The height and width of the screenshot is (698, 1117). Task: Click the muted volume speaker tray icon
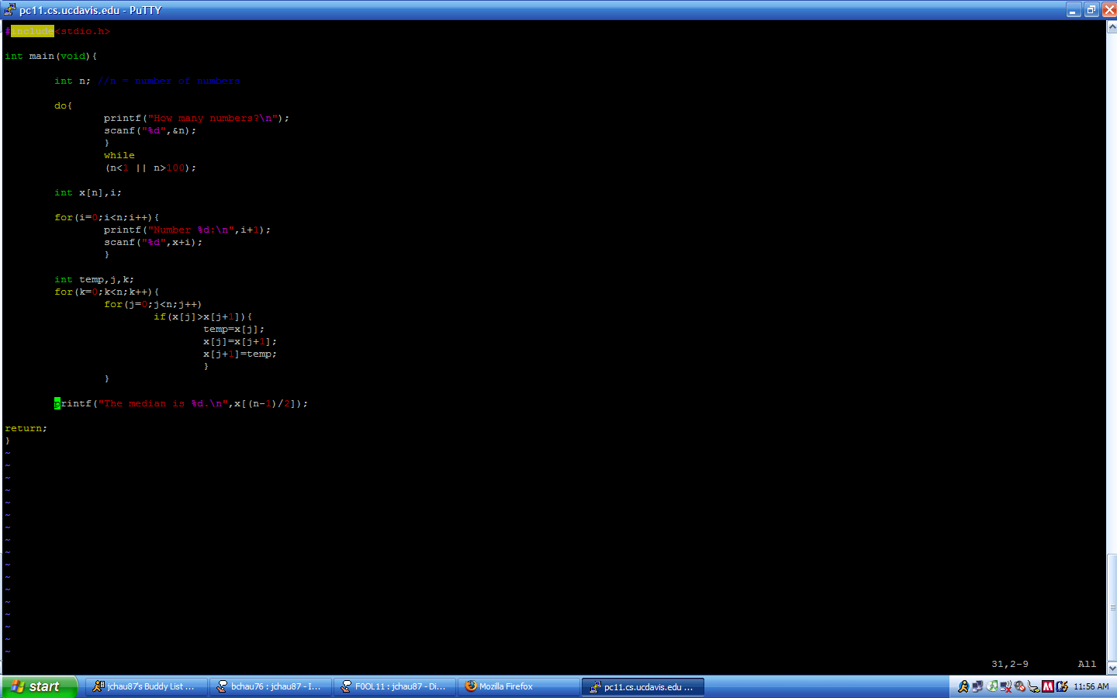click(x=1020, y=686)
